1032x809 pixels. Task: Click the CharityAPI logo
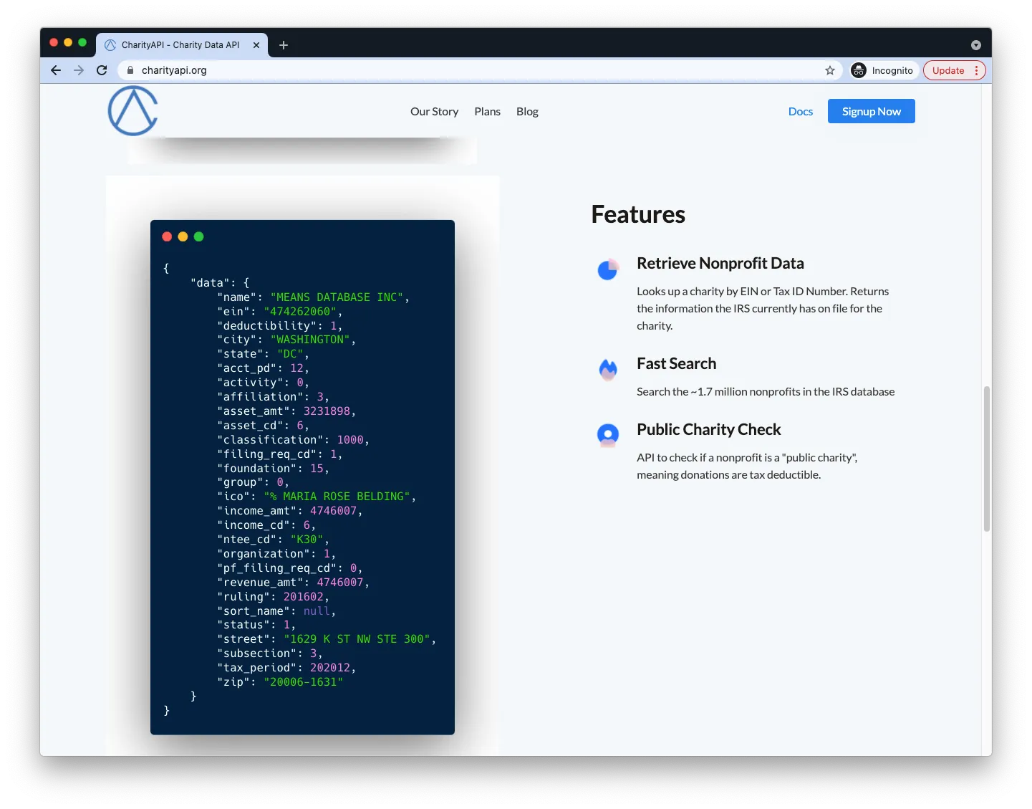pos(132,111)
